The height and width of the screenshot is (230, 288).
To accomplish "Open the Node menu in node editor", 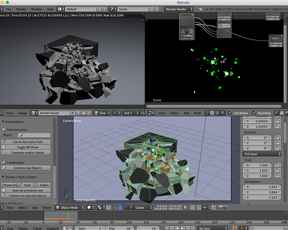I will [198, 113].
